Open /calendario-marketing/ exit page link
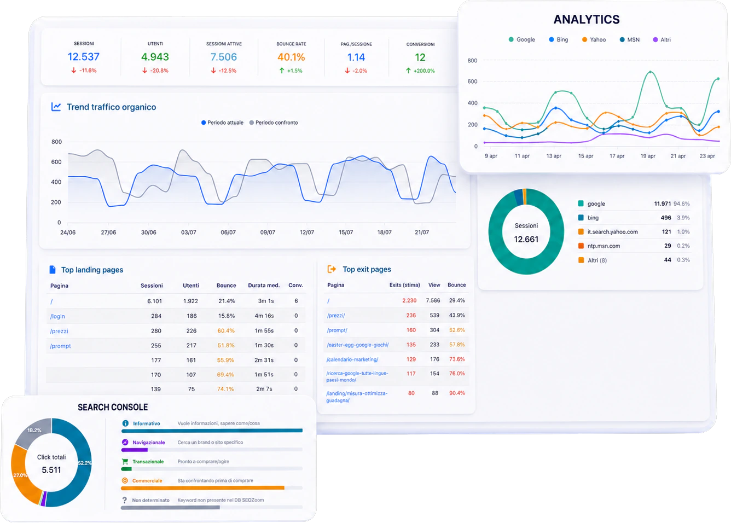731x523 pixels. [352, 359]
